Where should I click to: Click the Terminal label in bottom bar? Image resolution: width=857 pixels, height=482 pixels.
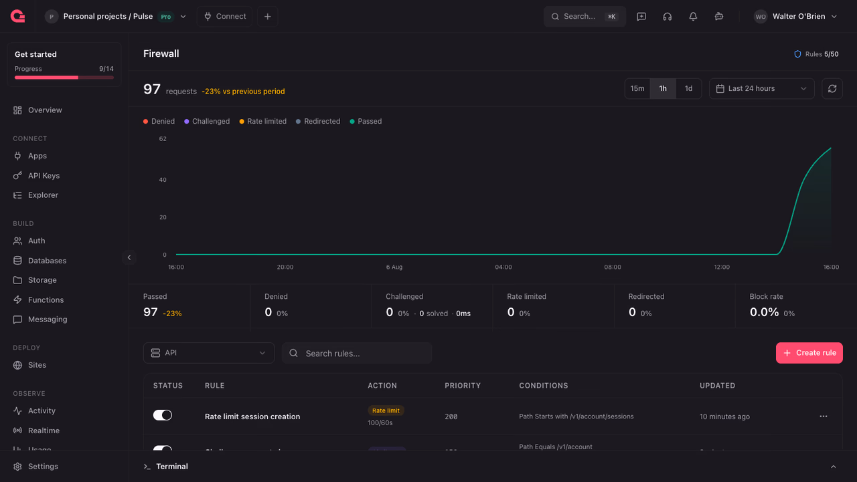172,467
